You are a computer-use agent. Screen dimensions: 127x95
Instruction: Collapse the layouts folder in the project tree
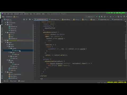click(6, 25)
